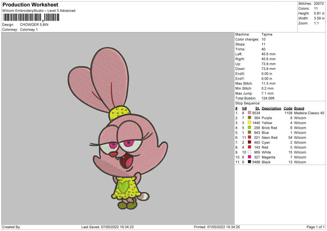
Task: Click the underlined St. column header
Action: 258,108
